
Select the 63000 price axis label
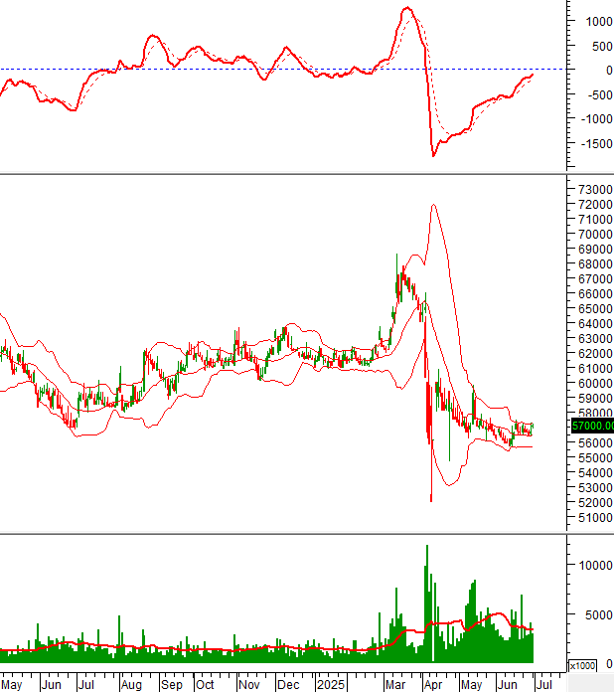pos(595,339)
